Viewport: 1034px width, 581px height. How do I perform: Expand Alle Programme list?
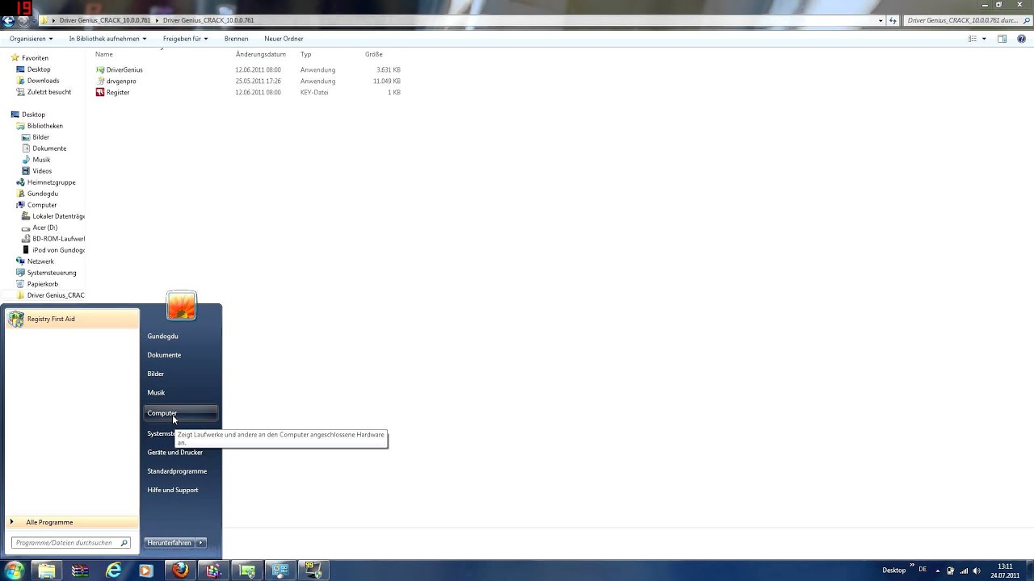[x=73, y=522]
